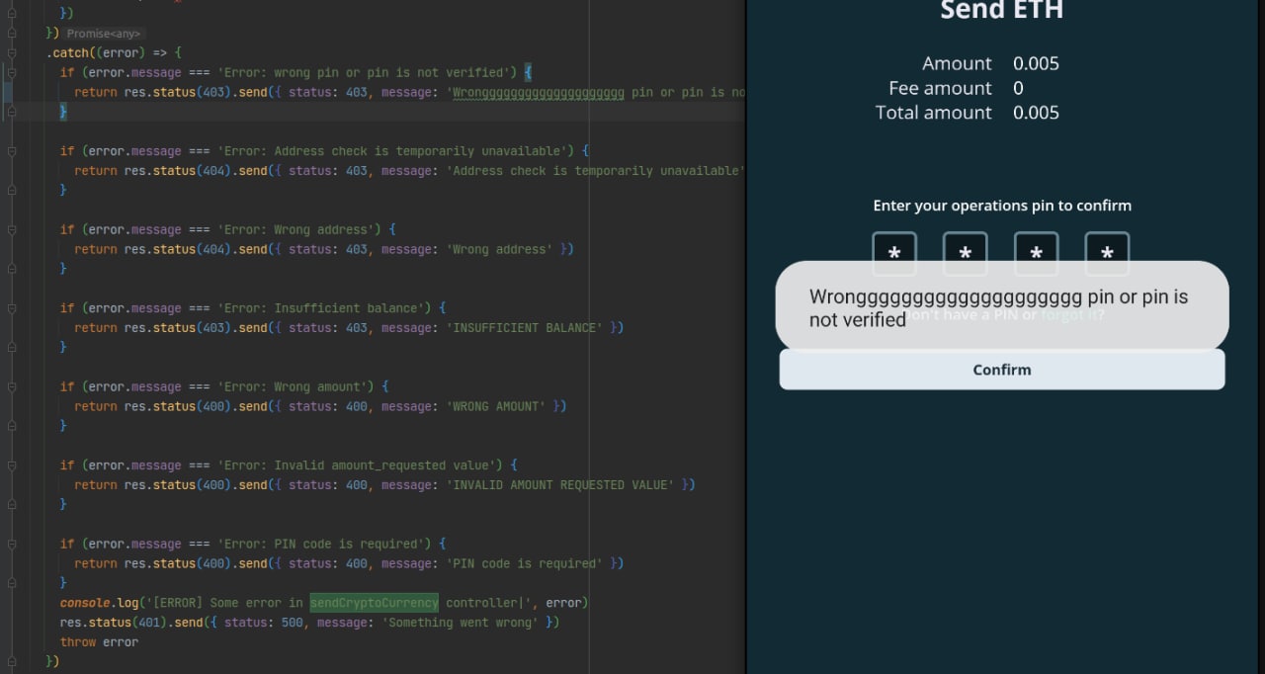Select the fourth PIN digit box
The width and height of the screenshot is (1265, 674).
tap(1107, 254)
